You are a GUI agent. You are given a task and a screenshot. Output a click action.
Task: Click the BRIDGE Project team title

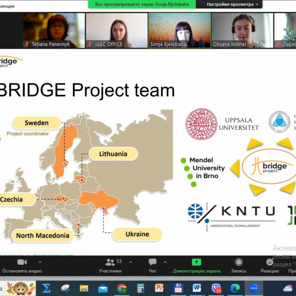(87, 90)
